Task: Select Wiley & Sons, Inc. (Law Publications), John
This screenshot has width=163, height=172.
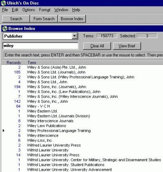Action: click(64, 92)
